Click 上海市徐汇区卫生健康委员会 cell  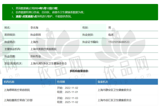tap(114, 100)
